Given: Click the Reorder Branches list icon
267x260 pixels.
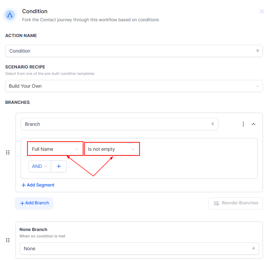Looking at the screenshot, I should point(216,203).
